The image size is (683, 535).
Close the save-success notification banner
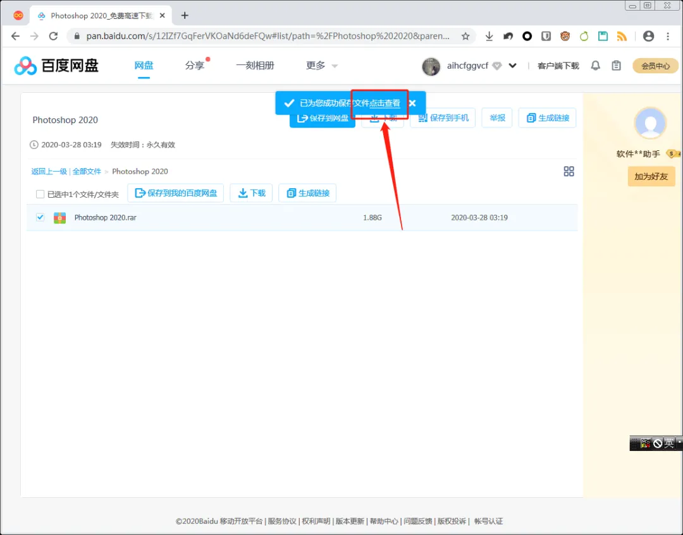[x=412, y=103]
